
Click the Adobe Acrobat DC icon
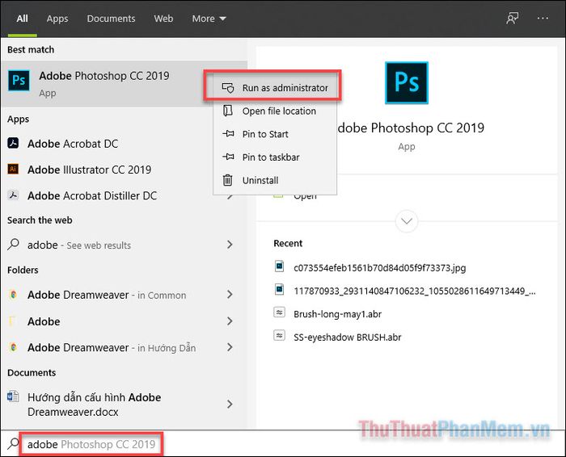click(14, 143)
